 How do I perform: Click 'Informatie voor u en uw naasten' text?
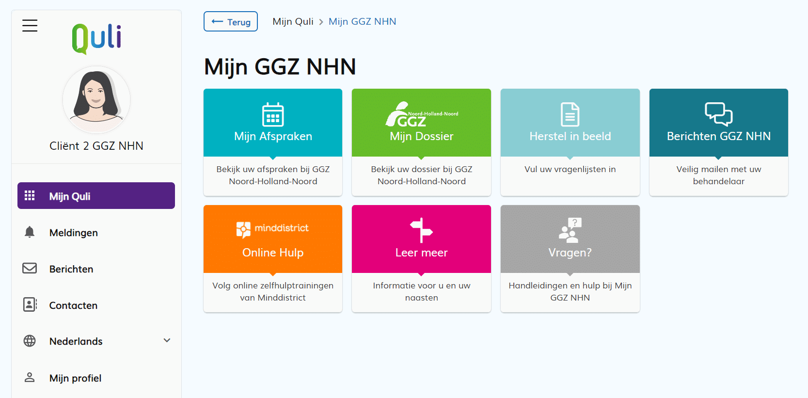click(422, 291)
